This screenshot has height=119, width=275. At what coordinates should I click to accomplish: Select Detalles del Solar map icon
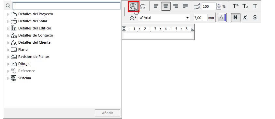[x=13, y=21]
